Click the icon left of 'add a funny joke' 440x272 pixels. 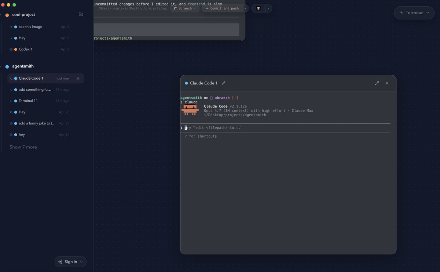click(x=11, y=123)
